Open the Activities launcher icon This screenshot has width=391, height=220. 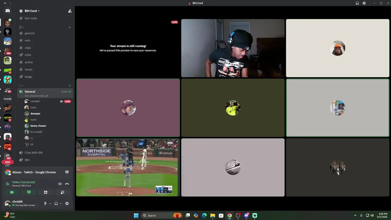(x=46, y=192)
